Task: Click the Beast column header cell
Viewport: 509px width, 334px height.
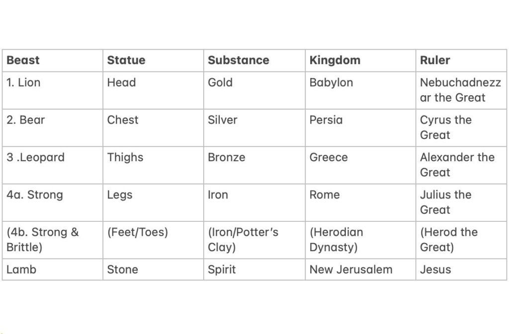Action: click(x=23, y=61)
